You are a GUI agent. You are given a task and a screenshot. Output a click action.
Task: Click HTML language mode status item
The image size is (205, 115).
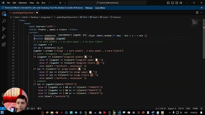(195, 109)
